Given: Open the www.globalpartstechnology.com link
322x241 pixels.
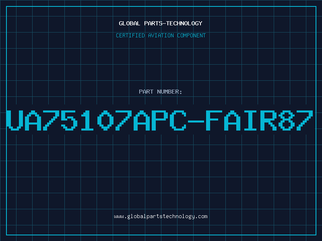Looking at the screenshot, I should [x=161, y=216].
